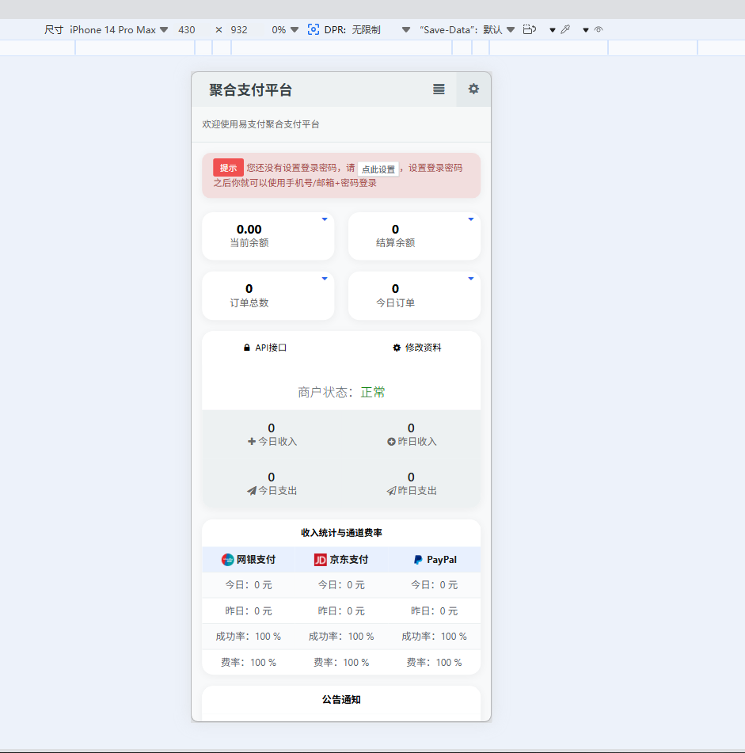
Task: Click the 昨日支出 label
Action: pyautogui.click(x=417, y=491)
